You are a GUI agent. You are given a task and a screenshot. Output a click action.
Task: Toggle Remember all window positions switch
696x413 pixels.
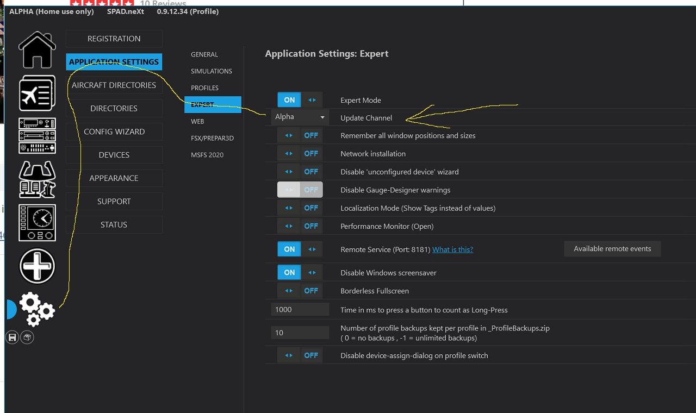[300, 135]
